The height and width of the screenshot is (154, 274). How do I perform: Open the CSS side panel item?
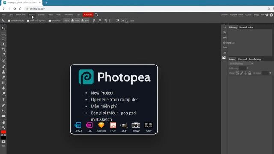tap(224, 53)
